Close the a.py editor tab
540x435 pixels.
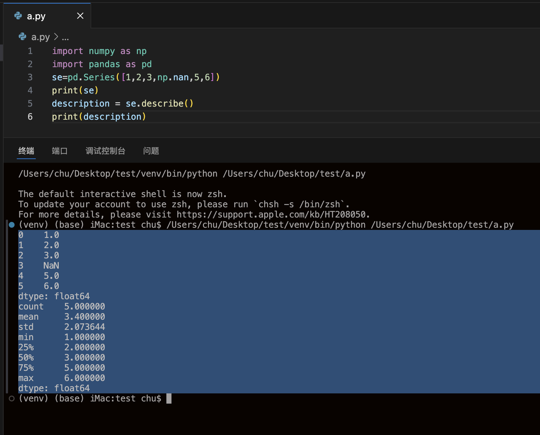[80, 16]
